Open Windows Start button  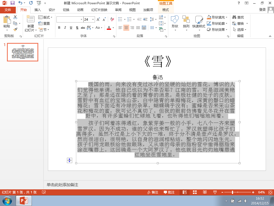(7, 201)
